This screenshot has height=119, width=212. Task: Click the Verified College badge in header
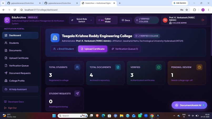[147, 20]
